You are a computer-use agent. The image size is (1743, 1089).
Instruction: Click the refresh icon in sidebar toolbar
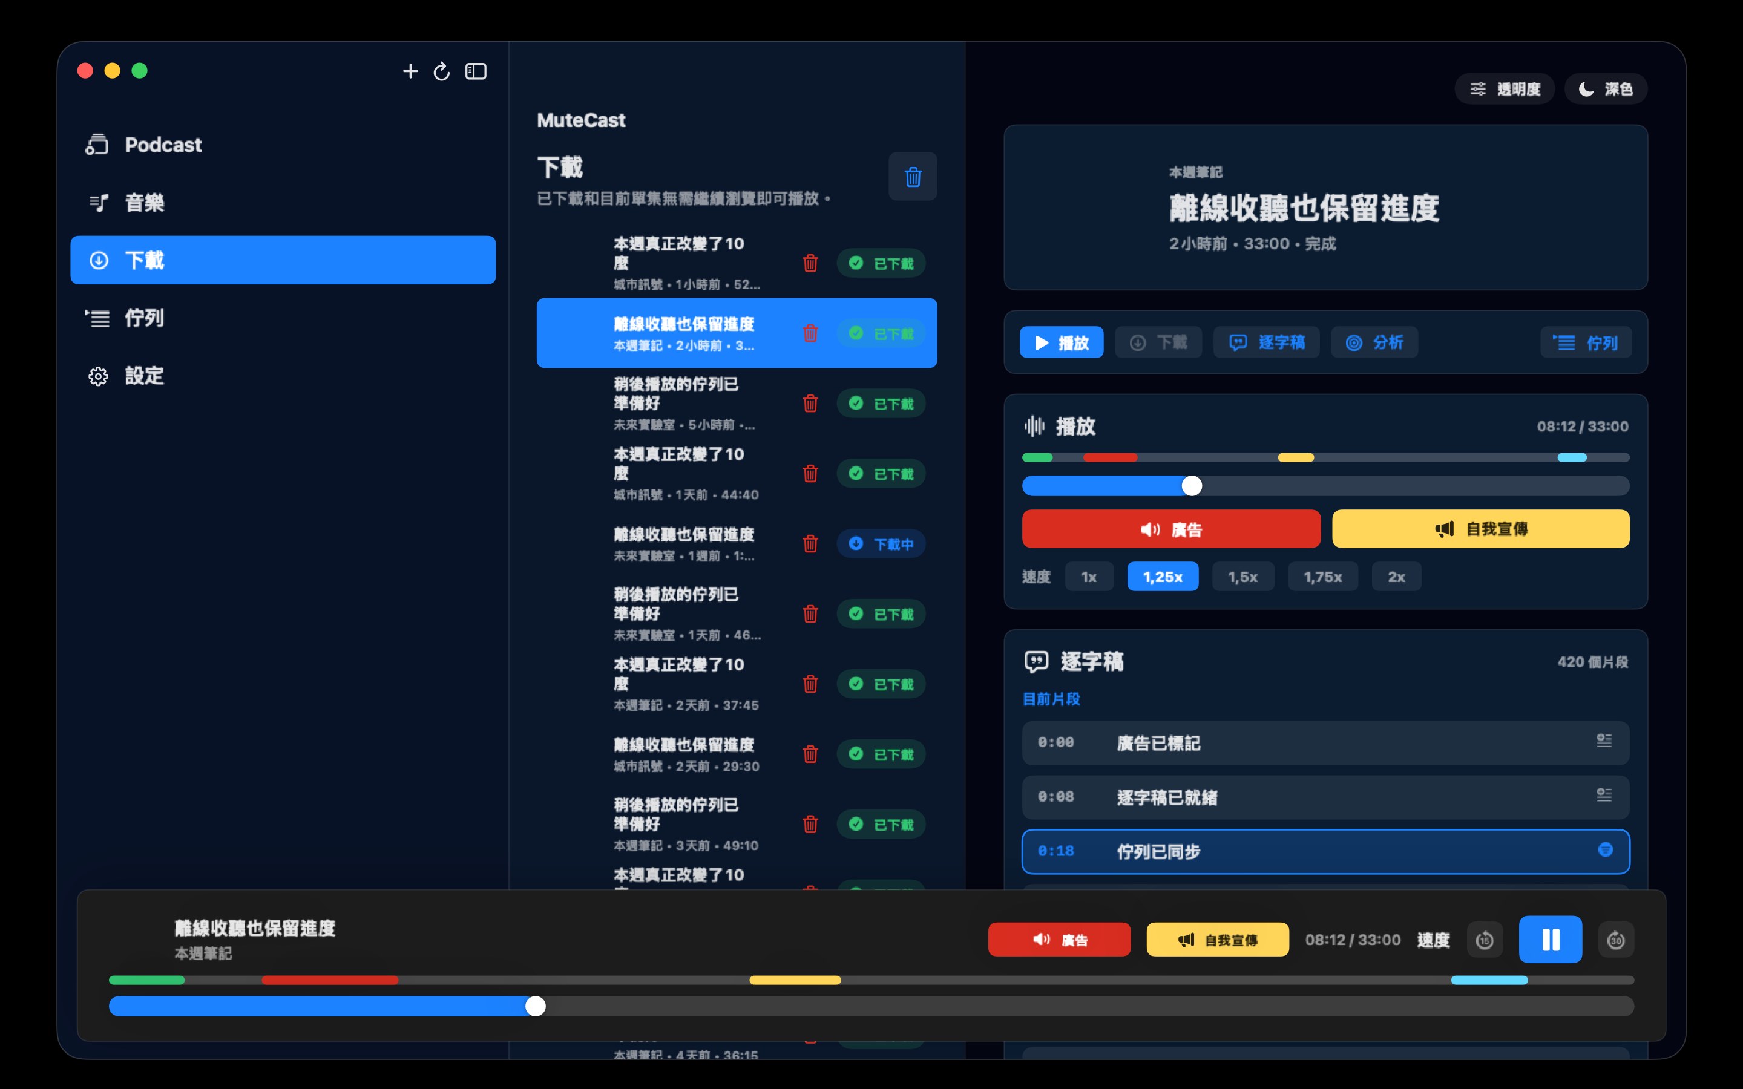(442, 71)
